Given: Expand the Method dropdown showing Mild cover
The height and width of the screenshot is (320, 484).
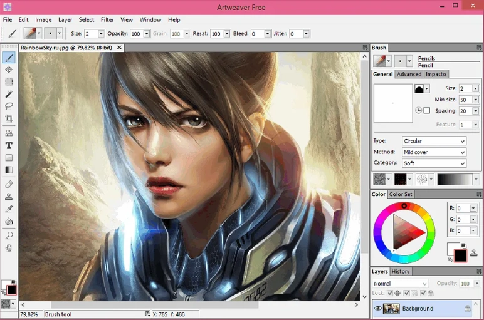Looking at the screenshot, I should point(434,152).
